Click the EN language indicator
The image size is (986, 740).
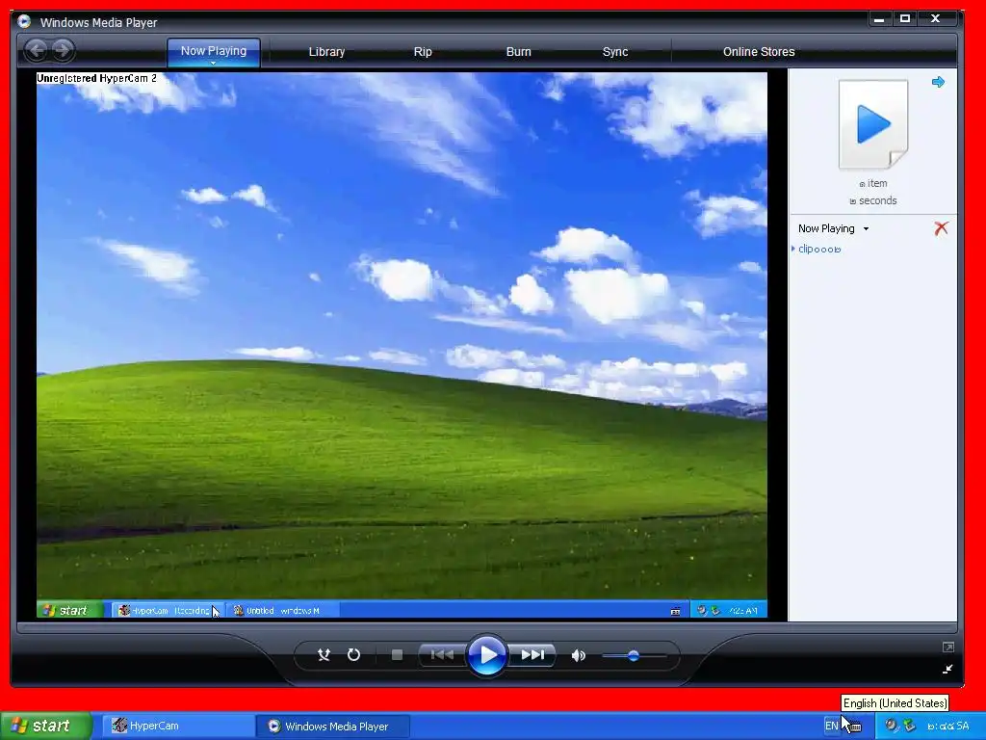click(831, 726)
